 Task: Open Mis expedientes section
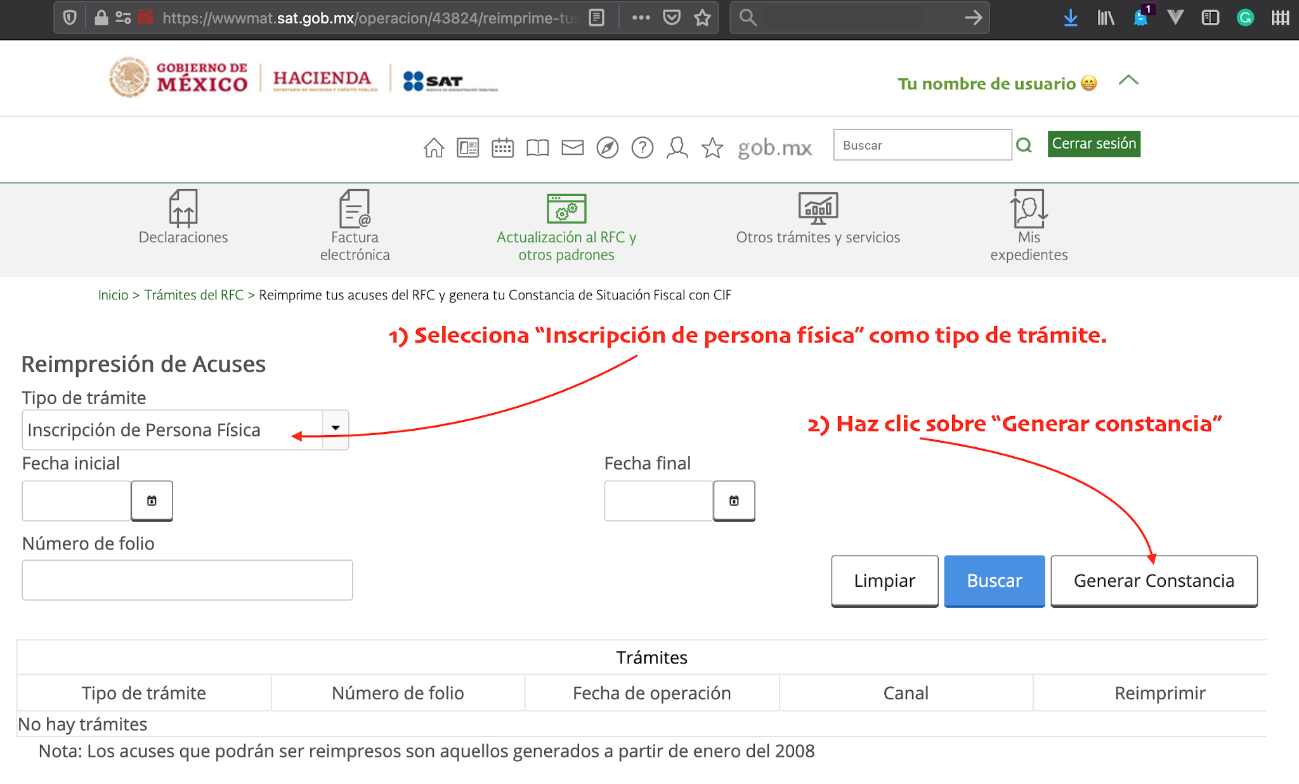(1028, 226)
